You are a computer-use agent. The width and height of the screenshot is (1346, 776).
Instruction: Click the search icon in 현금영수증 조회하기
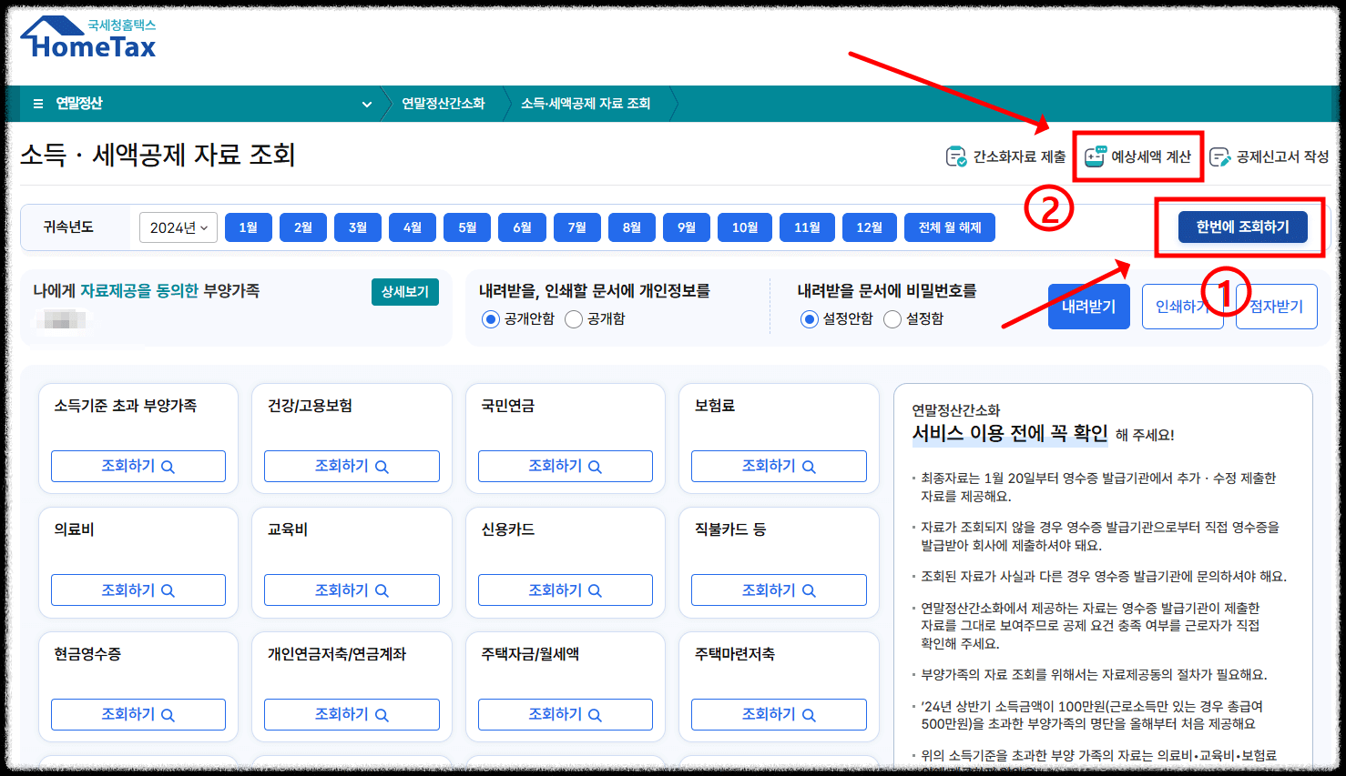pos(168,714)
